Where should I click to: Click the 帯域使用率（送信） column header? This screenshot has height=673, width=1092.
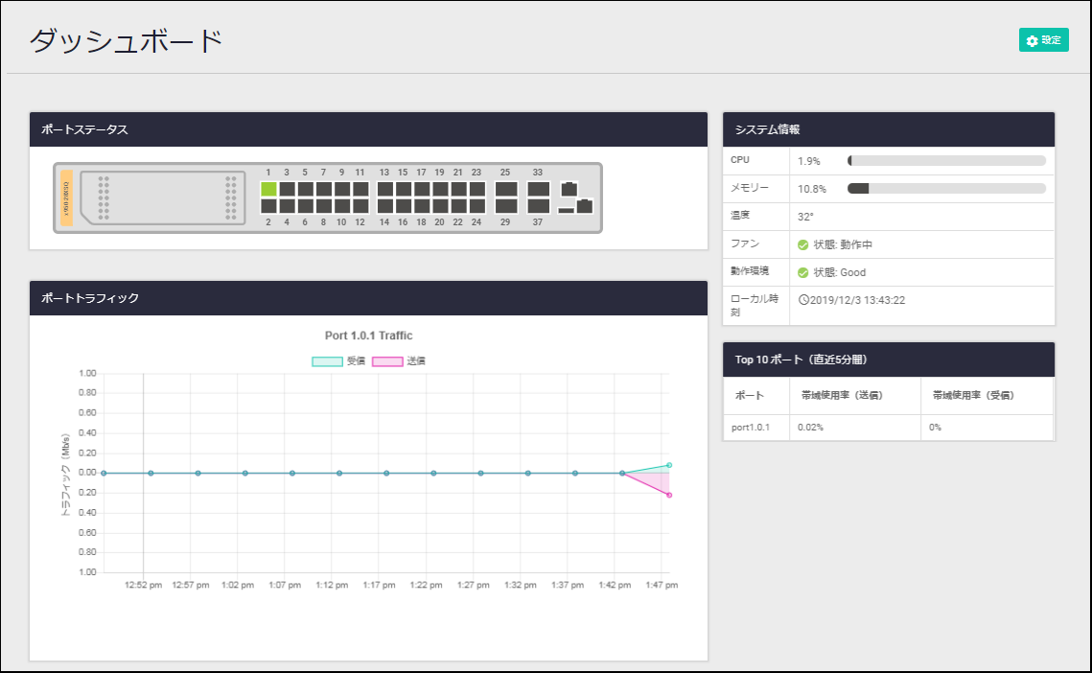(854, 395)
